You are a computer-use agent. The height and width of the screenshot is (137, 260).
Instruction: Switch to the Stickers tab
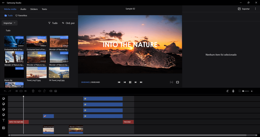[34, 9]
